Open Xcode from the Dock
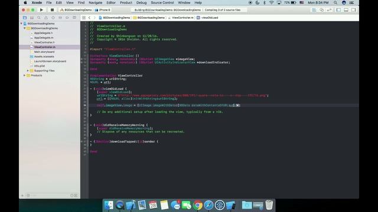The height and width of the screenshot is (212, 378). point(131,206)
